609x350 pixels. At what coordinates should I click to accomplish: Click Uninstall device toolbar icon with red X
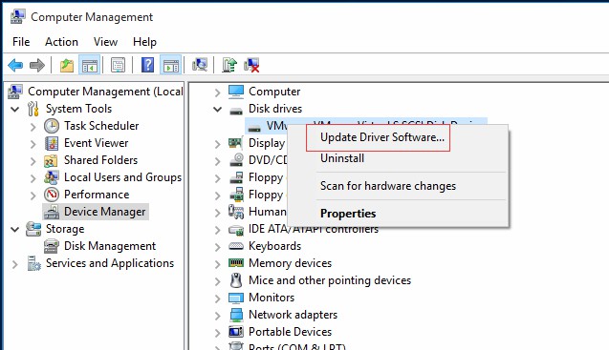(251, 65)
